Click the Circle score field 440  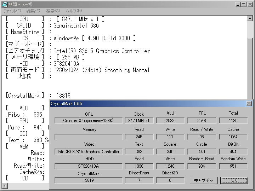pos(202,151)
